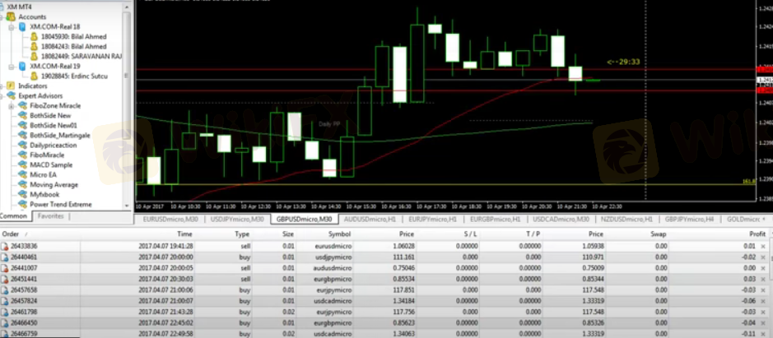Viewport: 773px width, 338px height.
Task: Open the USDJPYmicro,M30 chart tab
Action: [x=236, y=220]
